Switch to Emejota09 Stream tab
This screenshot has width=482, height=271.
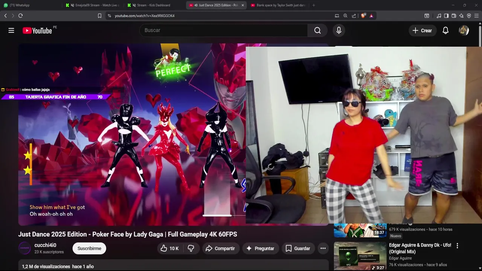(93, 5)
